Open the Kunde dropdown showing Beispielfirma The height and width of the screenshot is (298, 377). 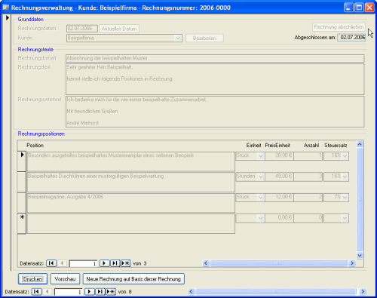click(x=178, y=38)
